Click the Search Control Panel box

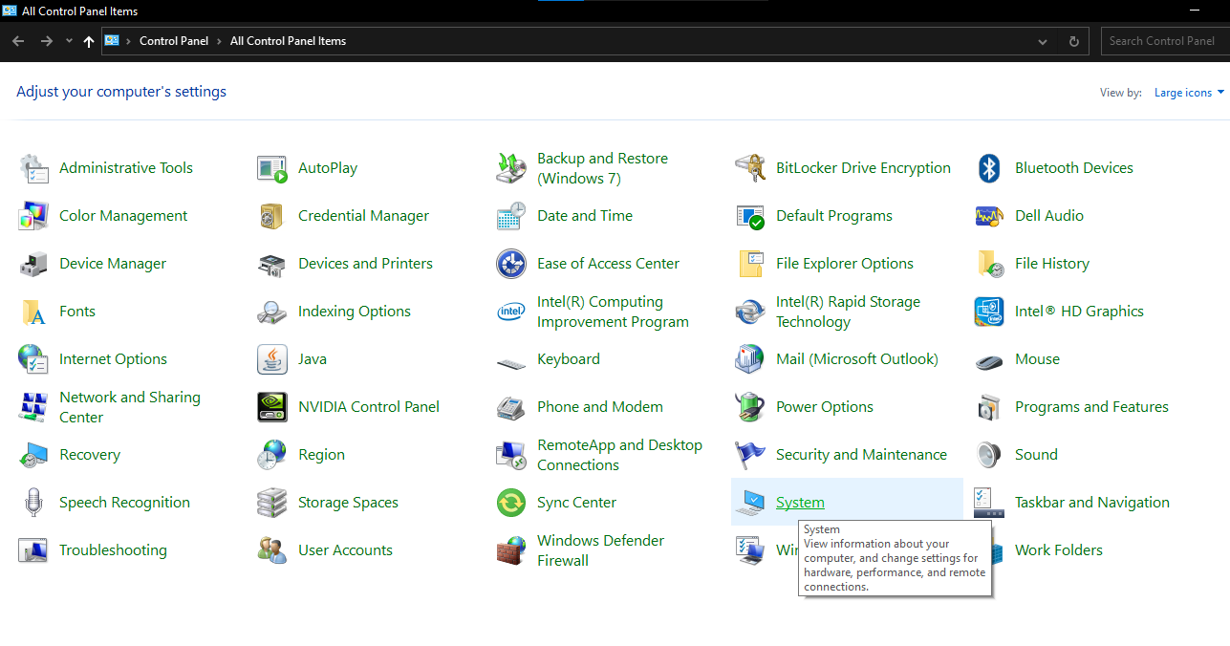coord(1164,41)
